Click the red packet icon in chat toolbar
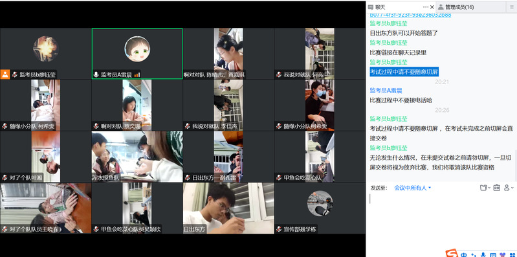Screen dimensions: 517x257 coord(496,188)
